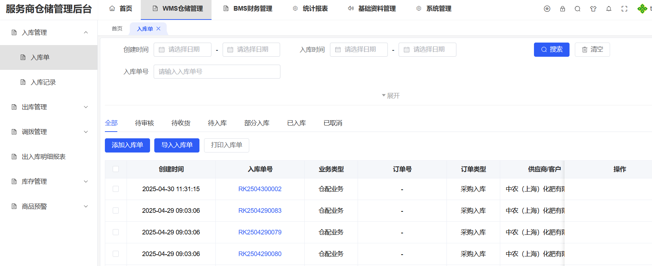The height and width of the screenshot is (266, 652).
Task: Open the theme shirt icon
Action: [x=593, y=9]
